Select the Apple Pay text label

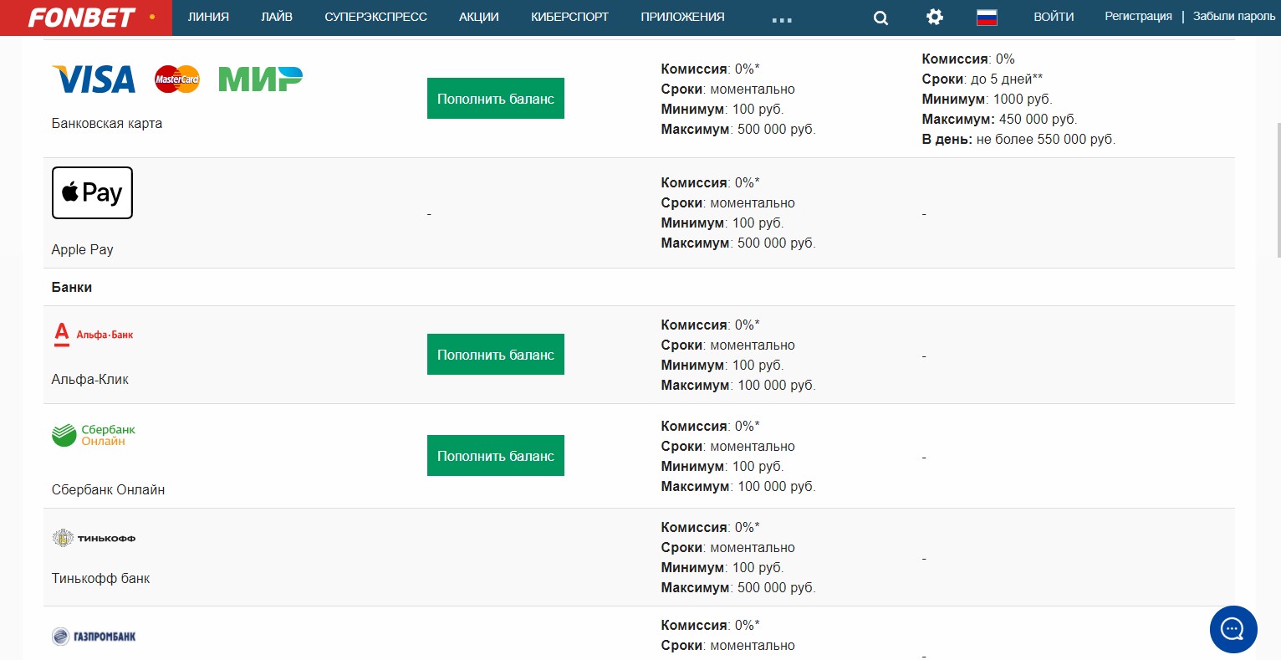point(82,249)
